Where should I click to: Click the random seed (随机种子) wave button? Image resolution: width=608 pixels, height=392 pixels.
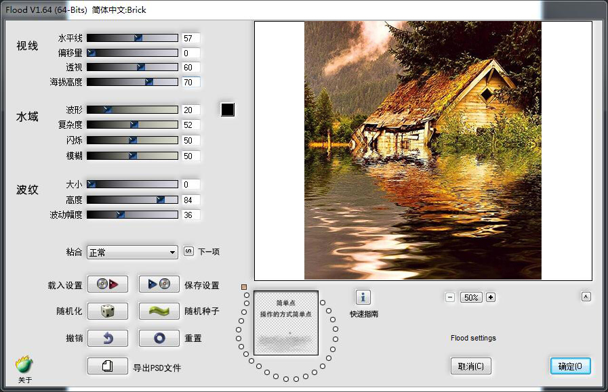(x=159, y=311)
